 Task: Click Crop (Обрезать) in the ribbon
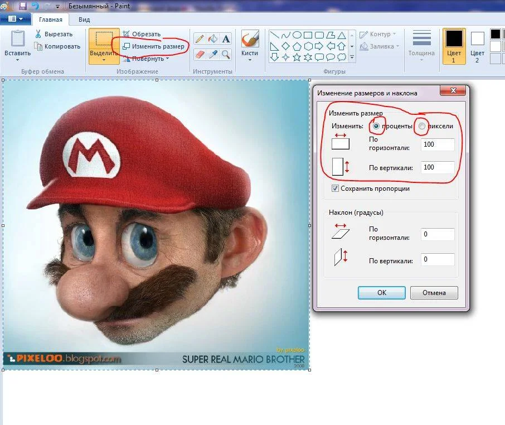(142, 34)
